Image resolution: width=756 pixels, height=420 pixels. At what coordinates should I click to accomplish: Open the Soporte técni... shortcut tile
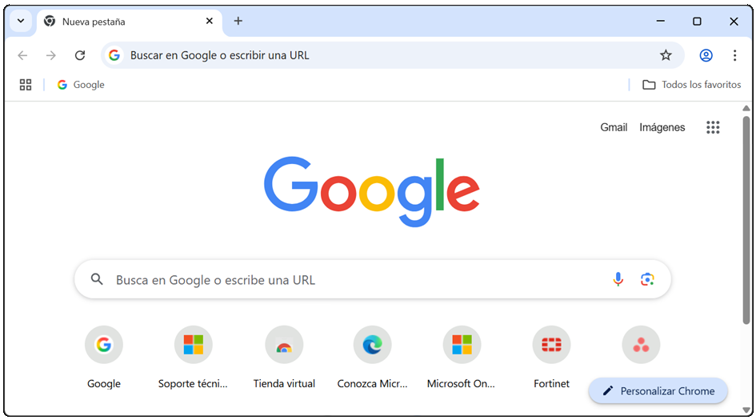[x=193, y=357]
